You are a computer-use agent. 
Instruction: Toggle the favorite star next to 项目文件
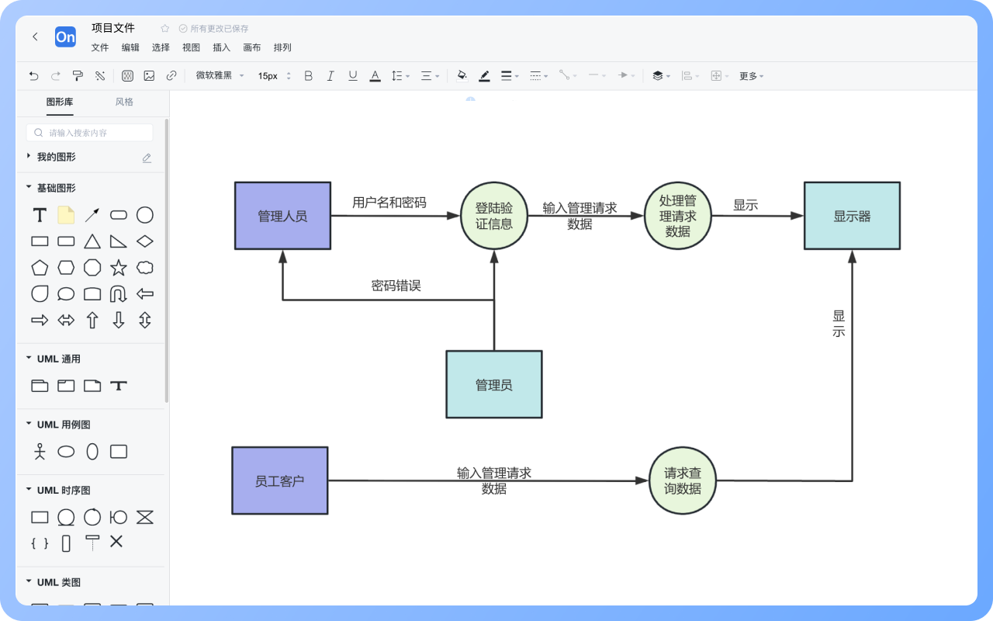click(x=164, y=27)
